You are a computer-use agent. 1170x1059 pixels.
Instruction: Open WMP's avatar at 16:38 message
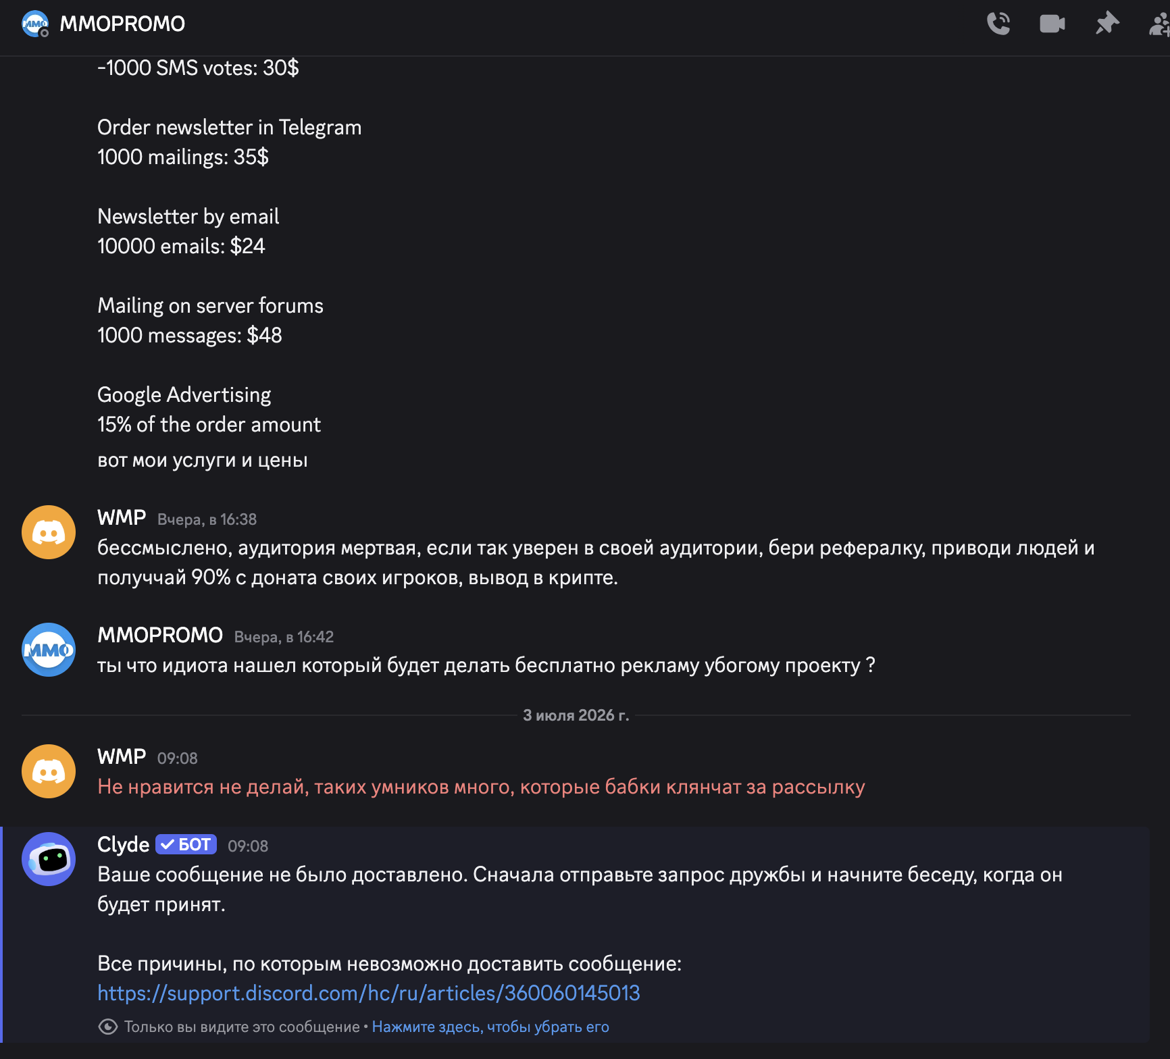point(49,532)
